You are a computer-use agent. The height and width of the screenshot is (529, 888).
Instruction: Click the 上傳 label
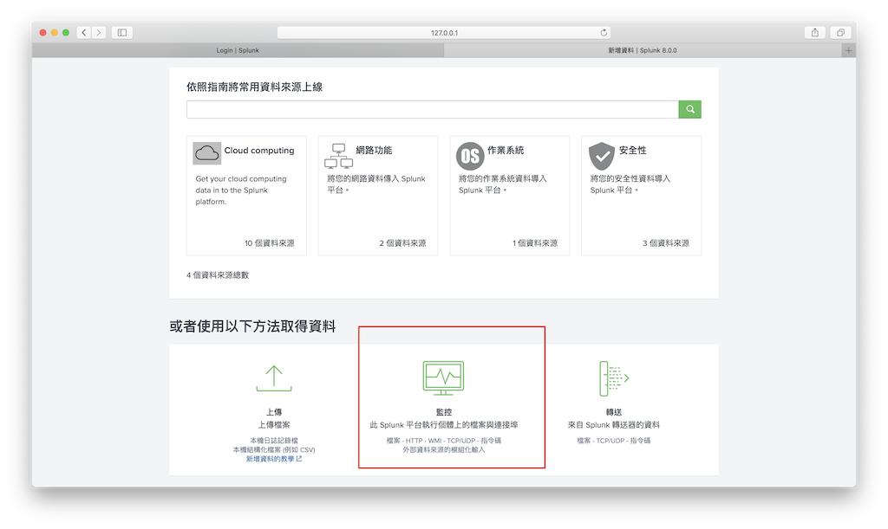[x=274, y=412]
